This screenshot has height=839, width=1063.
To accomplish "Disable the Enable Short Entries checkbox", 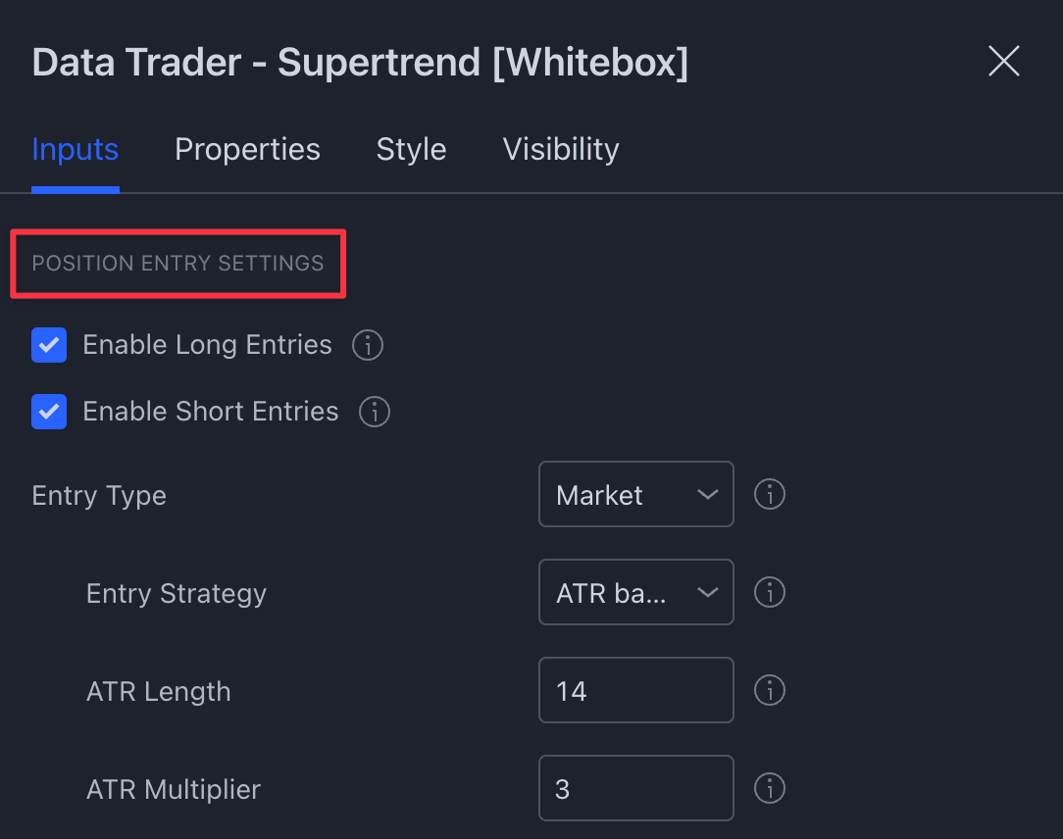I will click(49, 412).
